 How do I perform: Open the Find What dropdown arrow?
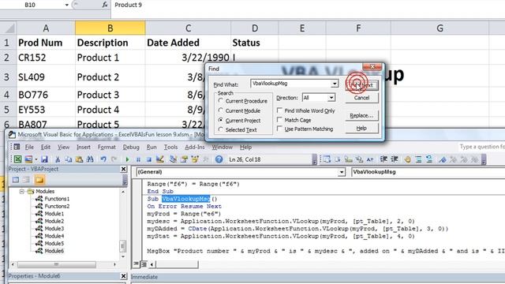pos(335,84)
